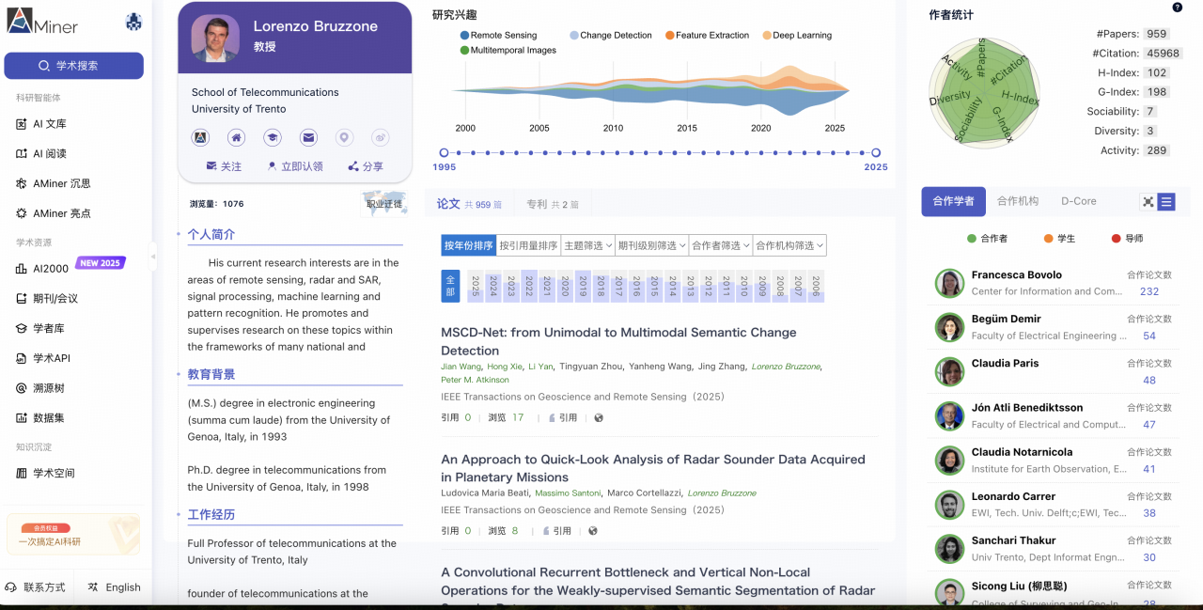The height and width of the screenshot is (610, 1203).
Task: Select D-Core tab
Action: coord(1079,201)
